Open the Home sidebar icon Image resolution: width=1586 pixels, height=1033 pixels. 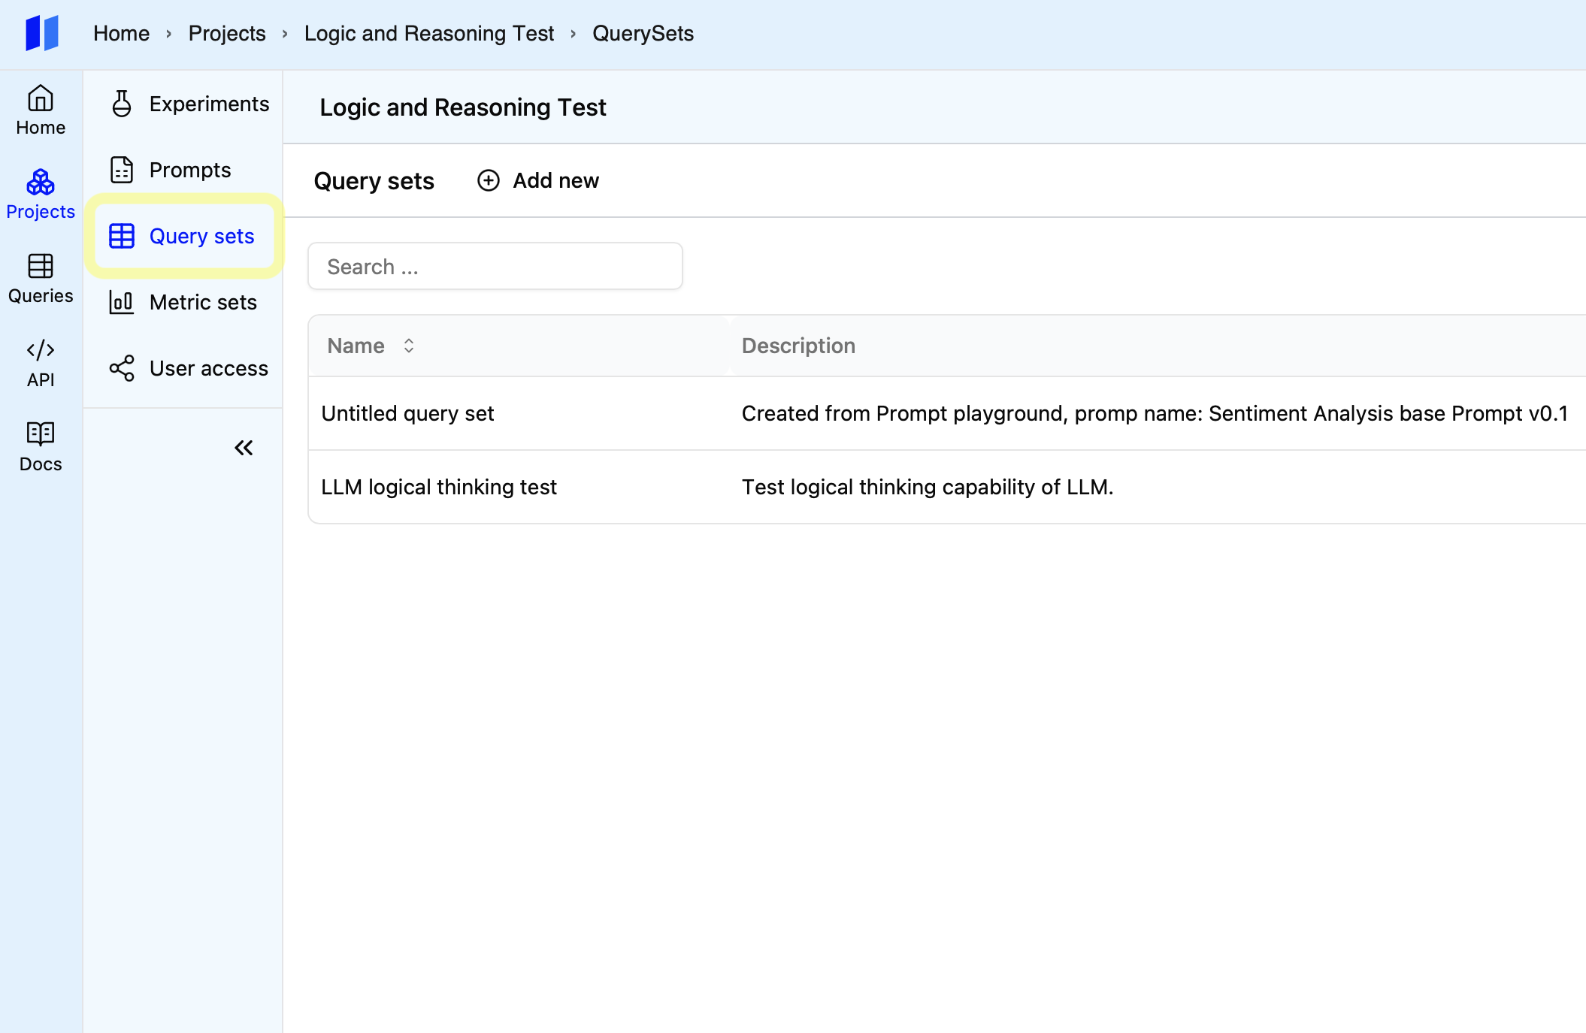point(41,98)
